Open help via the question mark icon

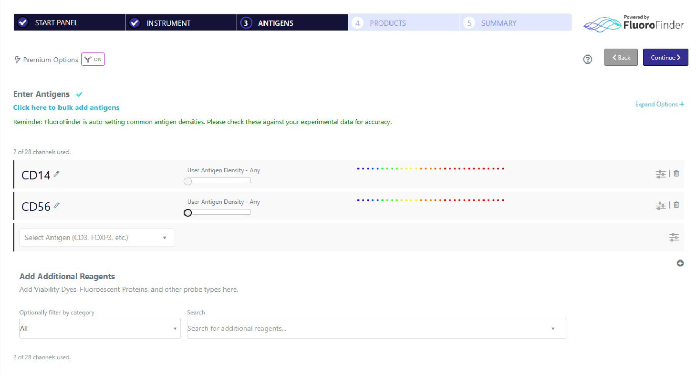tap(587, 59)
